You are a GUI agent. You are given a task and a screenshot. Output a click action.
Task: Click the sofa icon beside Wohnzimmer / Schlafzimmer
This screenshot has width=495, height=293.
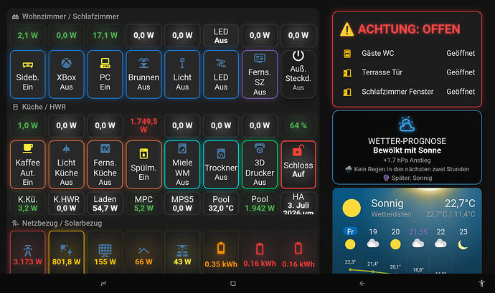[x=15, y=16]
